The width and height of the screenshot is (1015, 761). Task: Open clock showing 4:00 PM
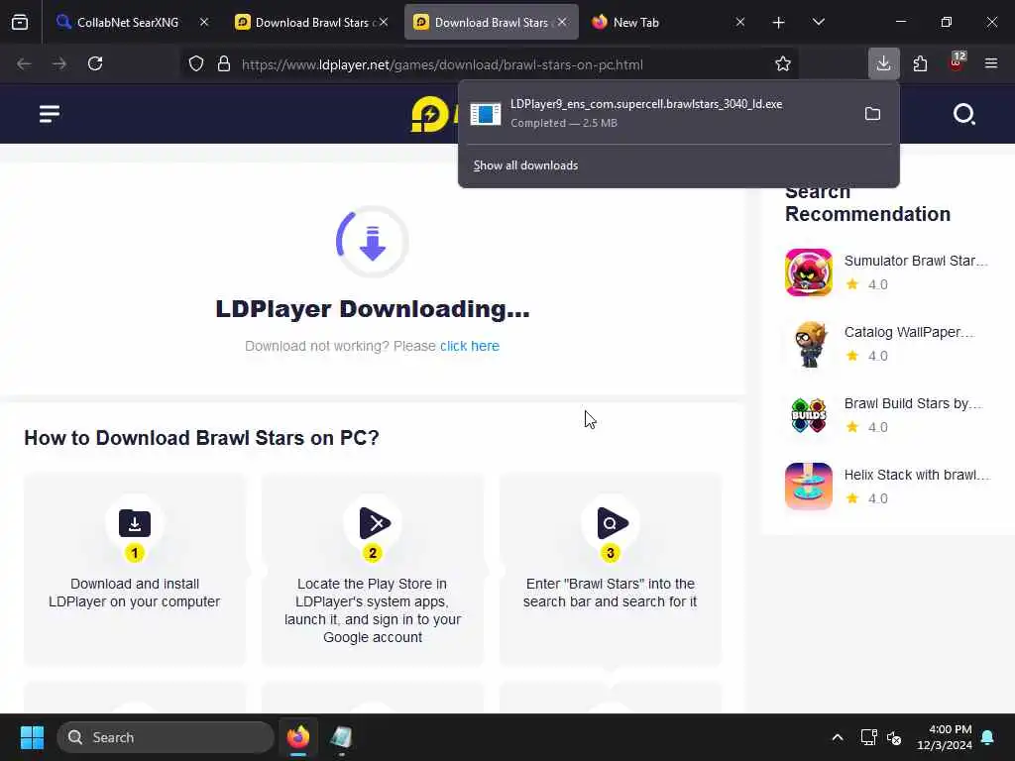pos(945,737)
